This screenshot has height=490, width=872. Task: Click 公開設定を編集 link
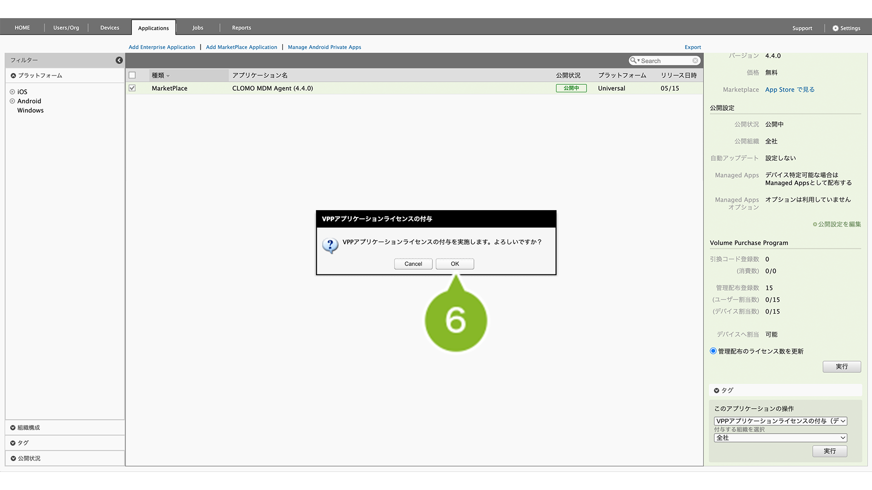click(x=839, y=224)
